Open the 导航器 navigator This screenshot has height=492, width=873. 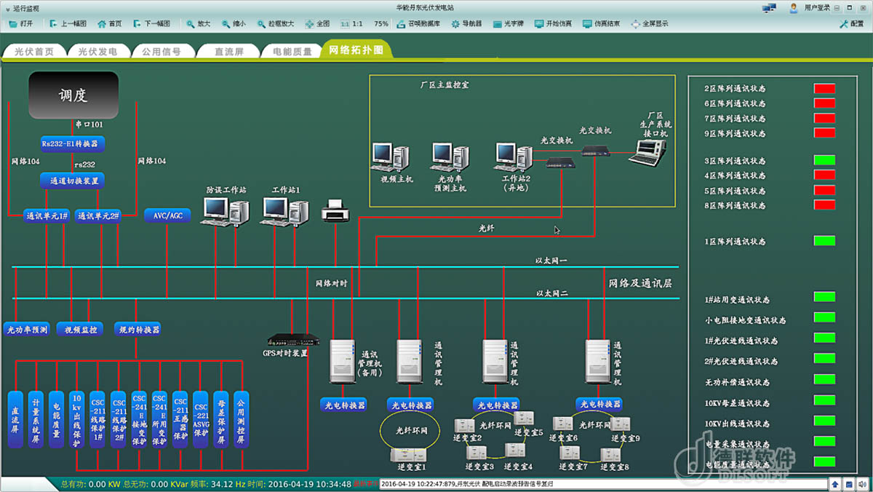(466, 24)
